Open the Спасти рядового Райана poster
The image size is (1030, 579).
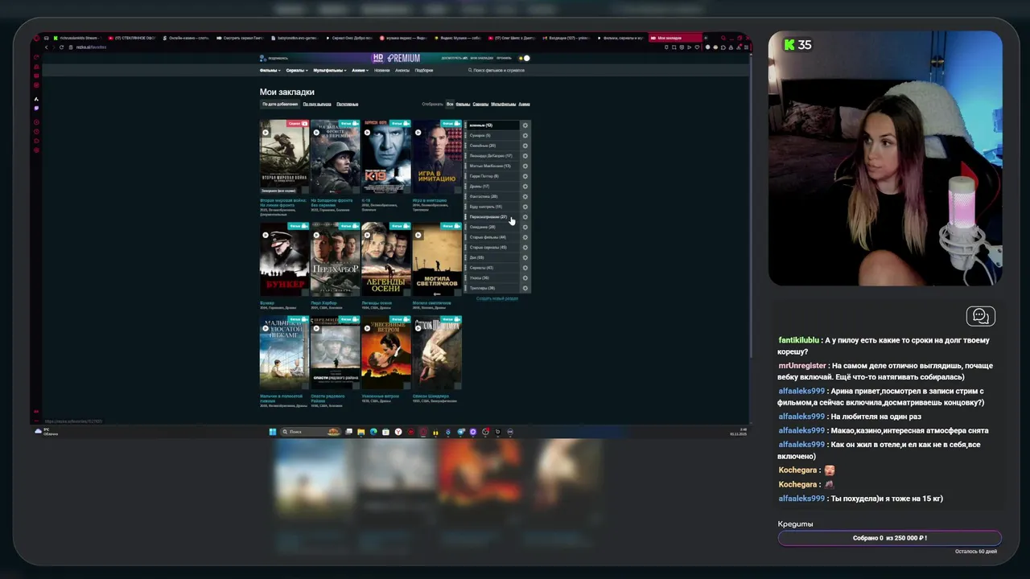335,353
